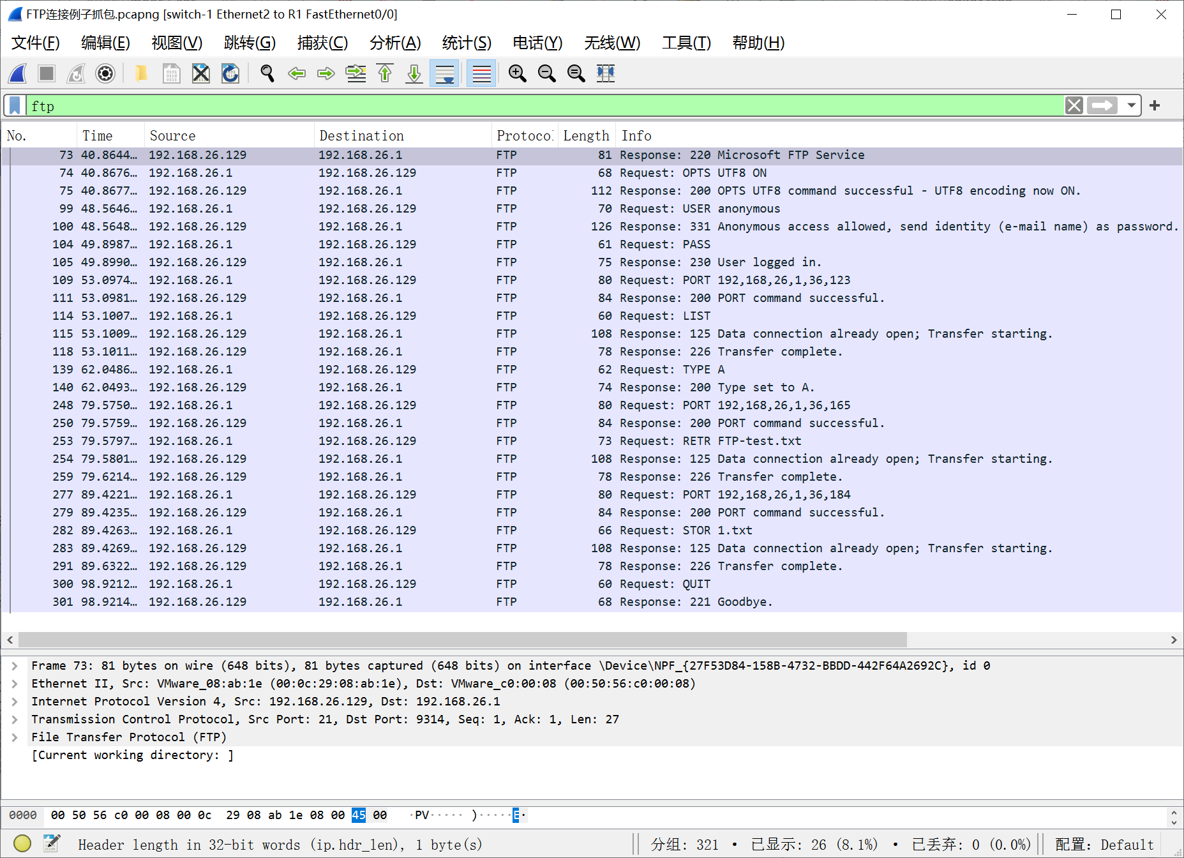This screenshot has width=1184, height=858.
Task: Open the 编辑(E) menu
Action: [106, 43]
